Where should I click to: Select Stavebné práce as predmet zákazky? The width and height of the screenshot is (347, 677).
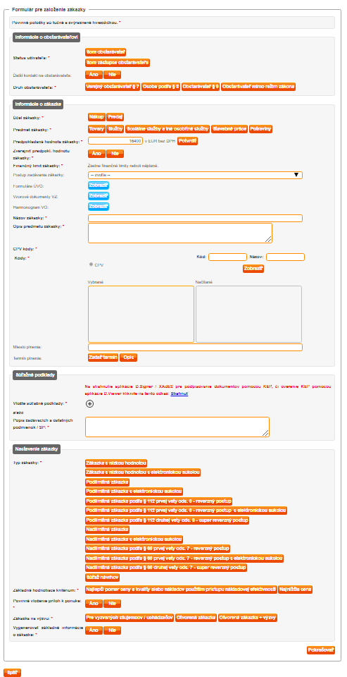pyautogui.click(x=229, y=129)
